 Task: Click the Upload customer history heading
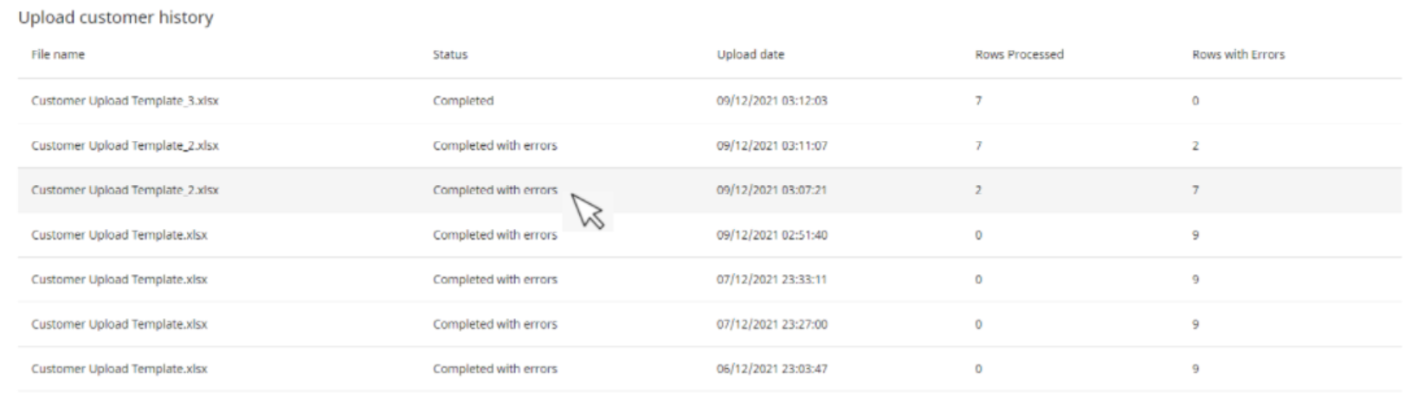click(x=116, y=17)
